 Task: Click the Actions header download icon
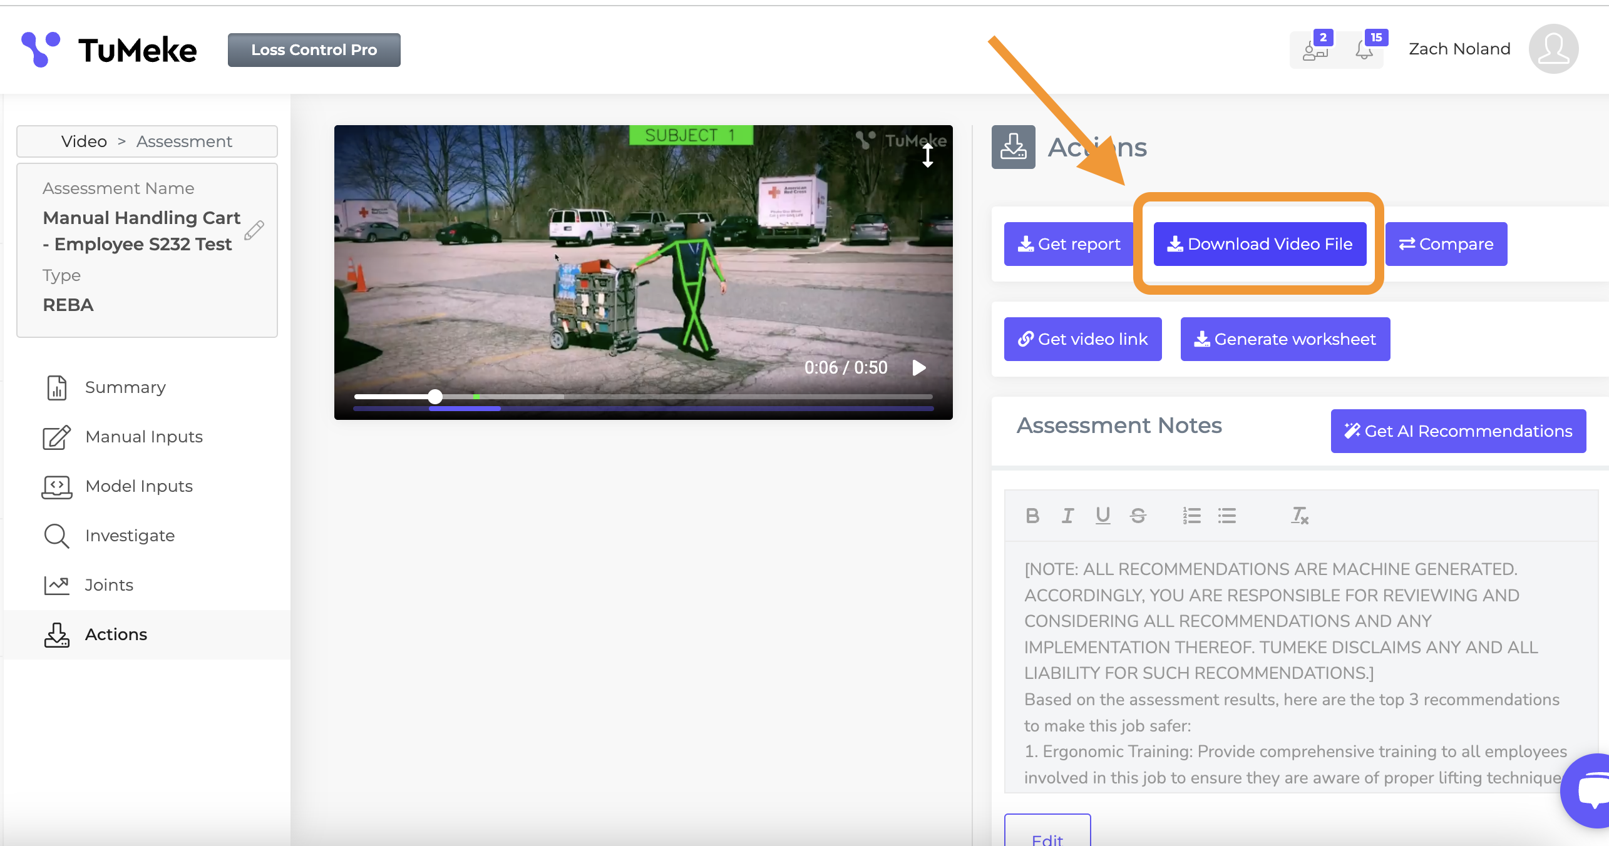click(x=1014, y=147)
